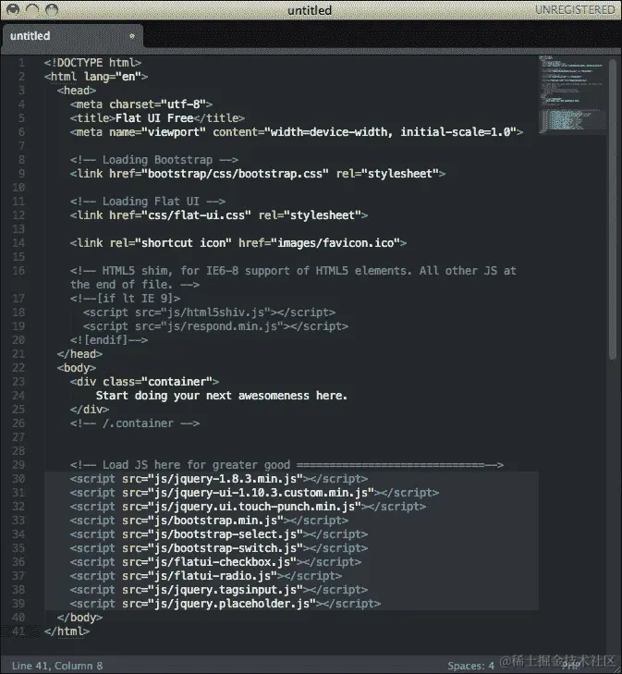
Task: Click the 'jquery.ui.touch-punch.min.js' script line
Action: pyautogui.click(x=249, y=507)
